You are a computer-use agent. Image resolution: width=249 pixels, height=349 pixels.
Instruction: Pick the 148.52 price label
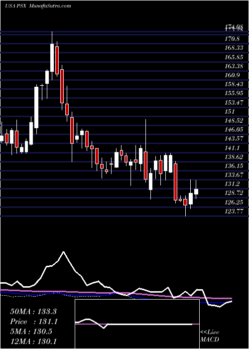[234, 121]
